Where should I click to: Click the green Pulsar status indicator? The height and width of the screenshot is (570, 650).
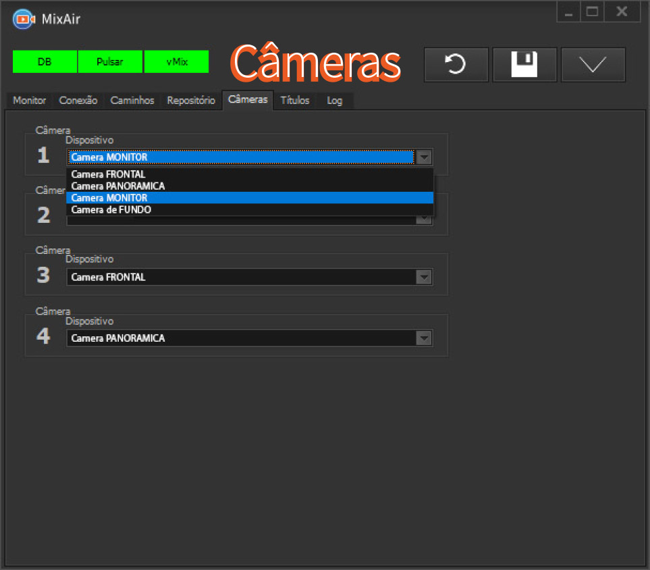[110, 62]
